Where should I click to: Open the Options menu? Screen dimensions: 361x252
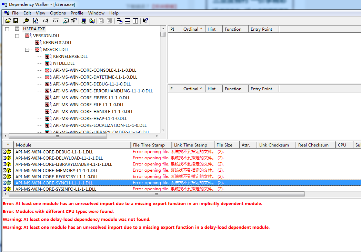point(58,13)
